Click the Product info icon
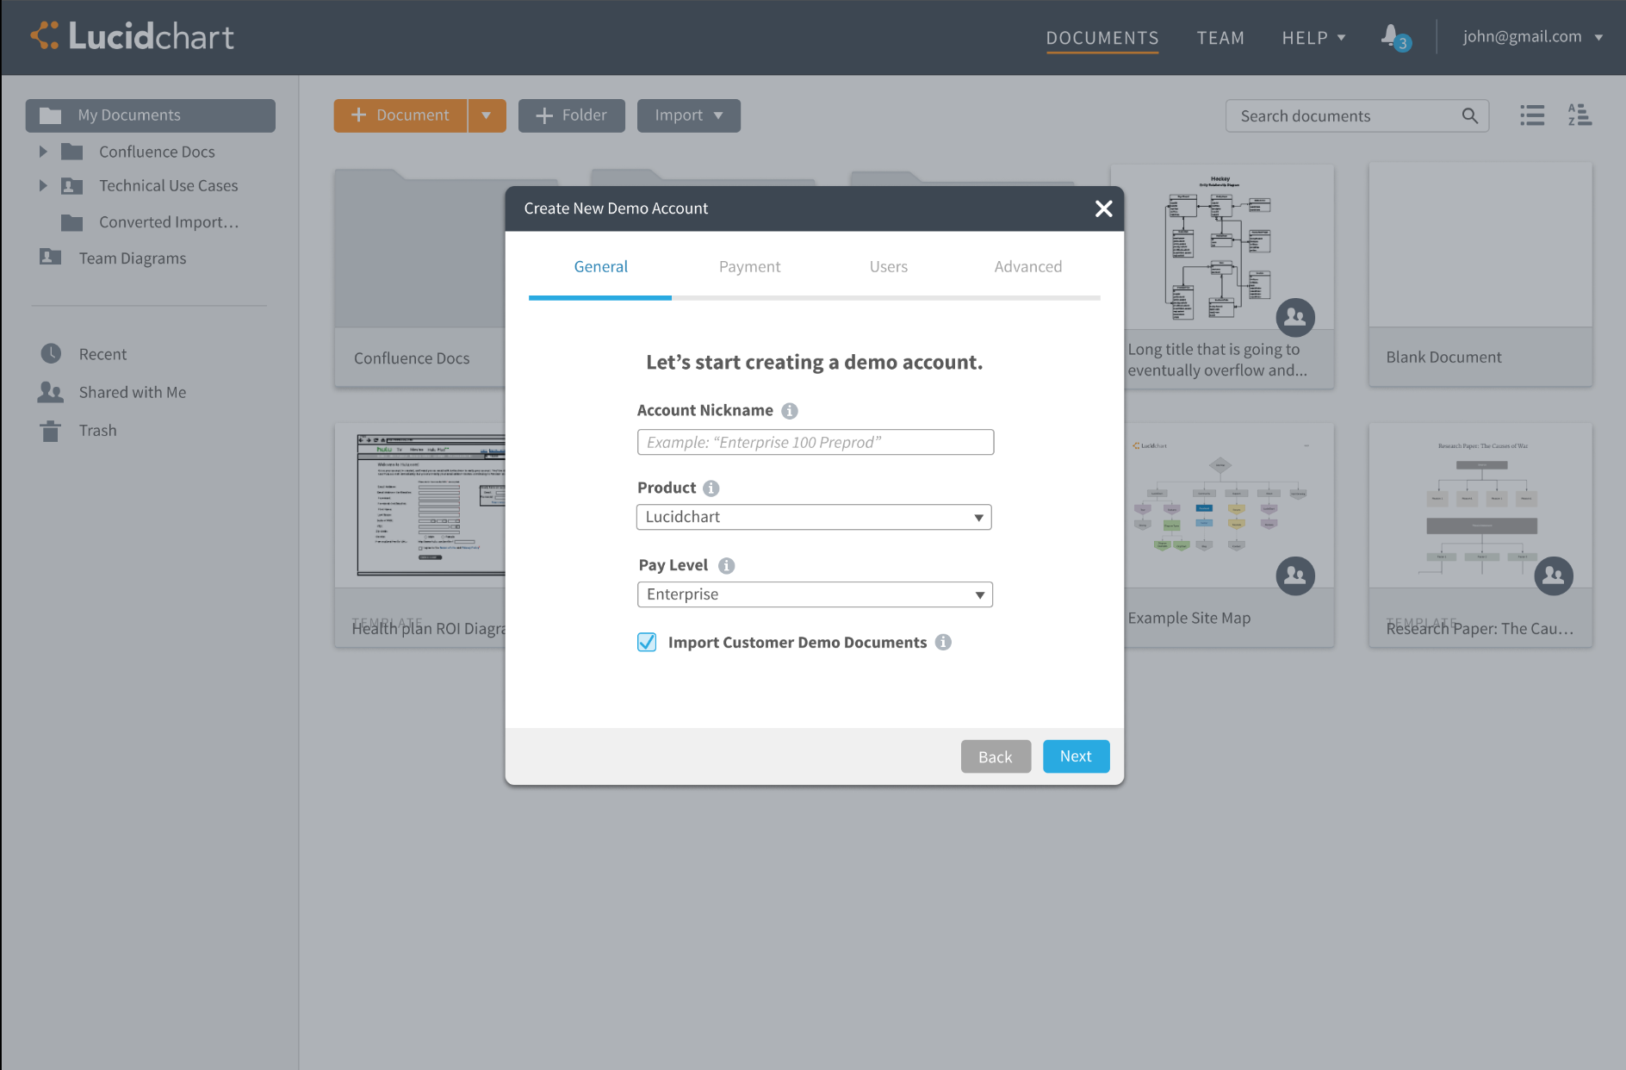The image size is (1626, 1070). click(x=711, y=488)
